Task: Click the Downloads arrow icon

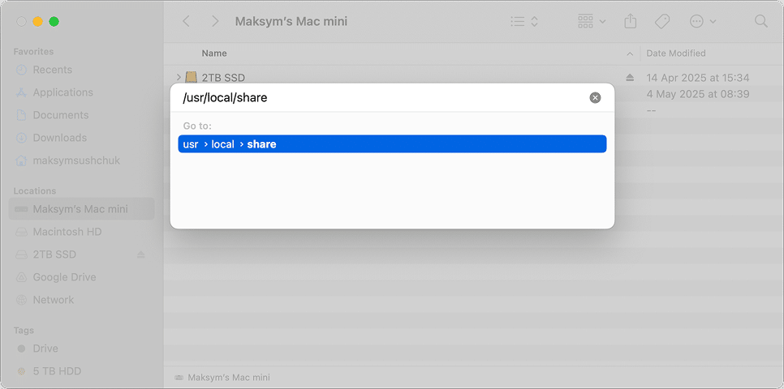Action: [21, 138]
